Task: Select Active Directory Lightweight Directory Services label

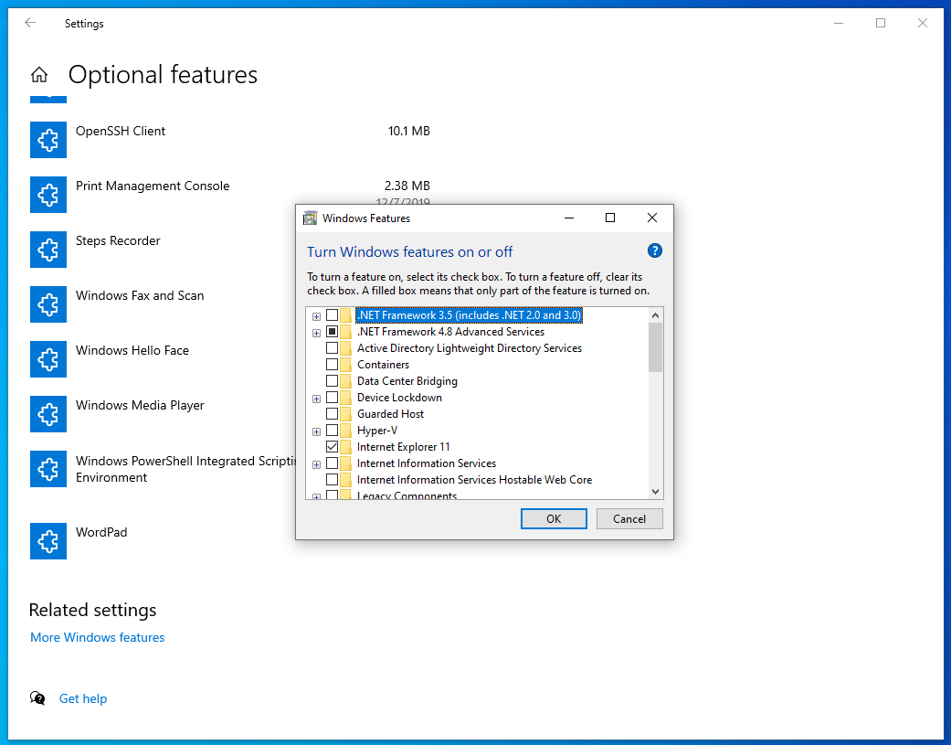Action: (x=470, y=347)
